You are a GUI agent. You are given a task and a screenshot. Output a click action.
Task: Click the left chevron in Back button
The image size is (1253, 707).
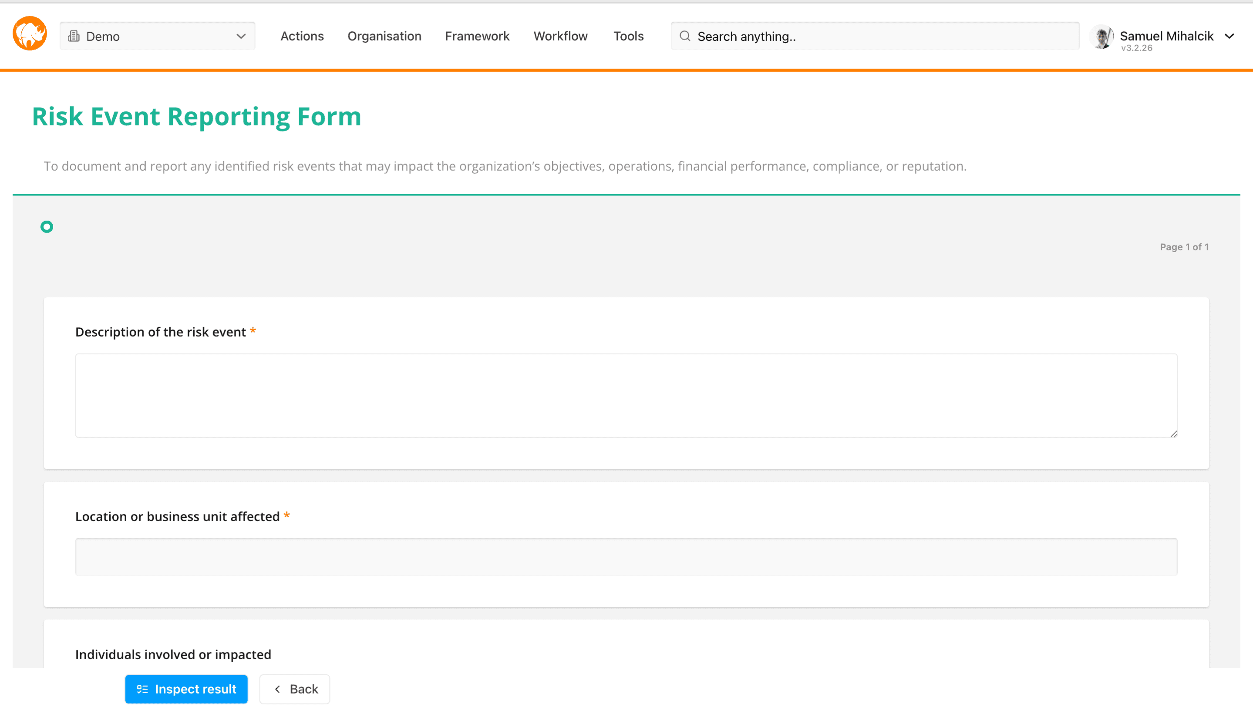click(277, 689)
